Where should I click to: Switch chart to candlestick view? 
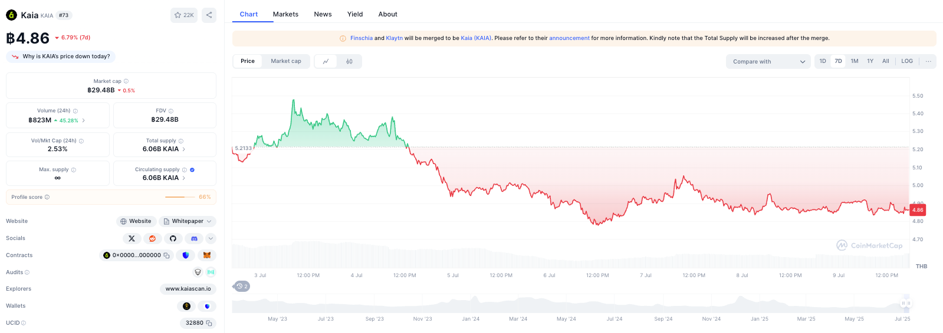point(349,61)
